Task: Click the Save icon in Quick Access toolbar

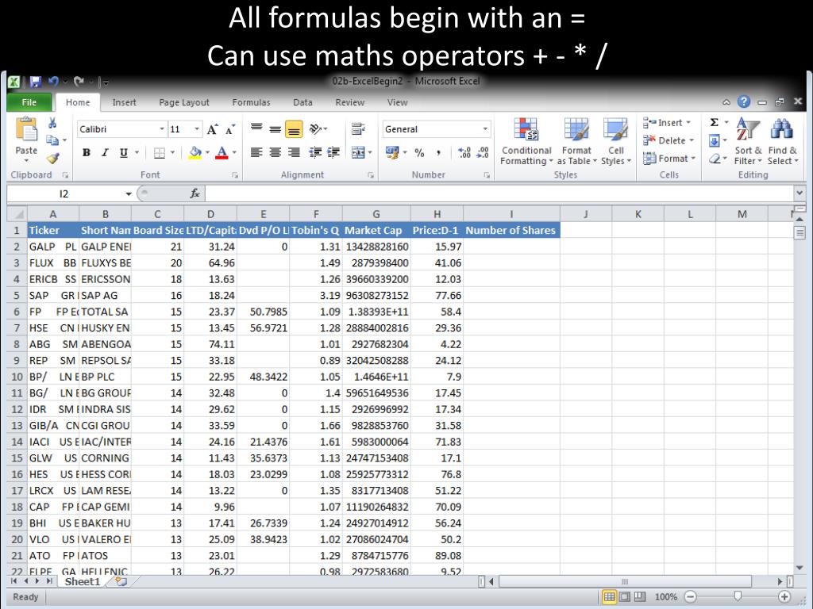Action: 35,82
